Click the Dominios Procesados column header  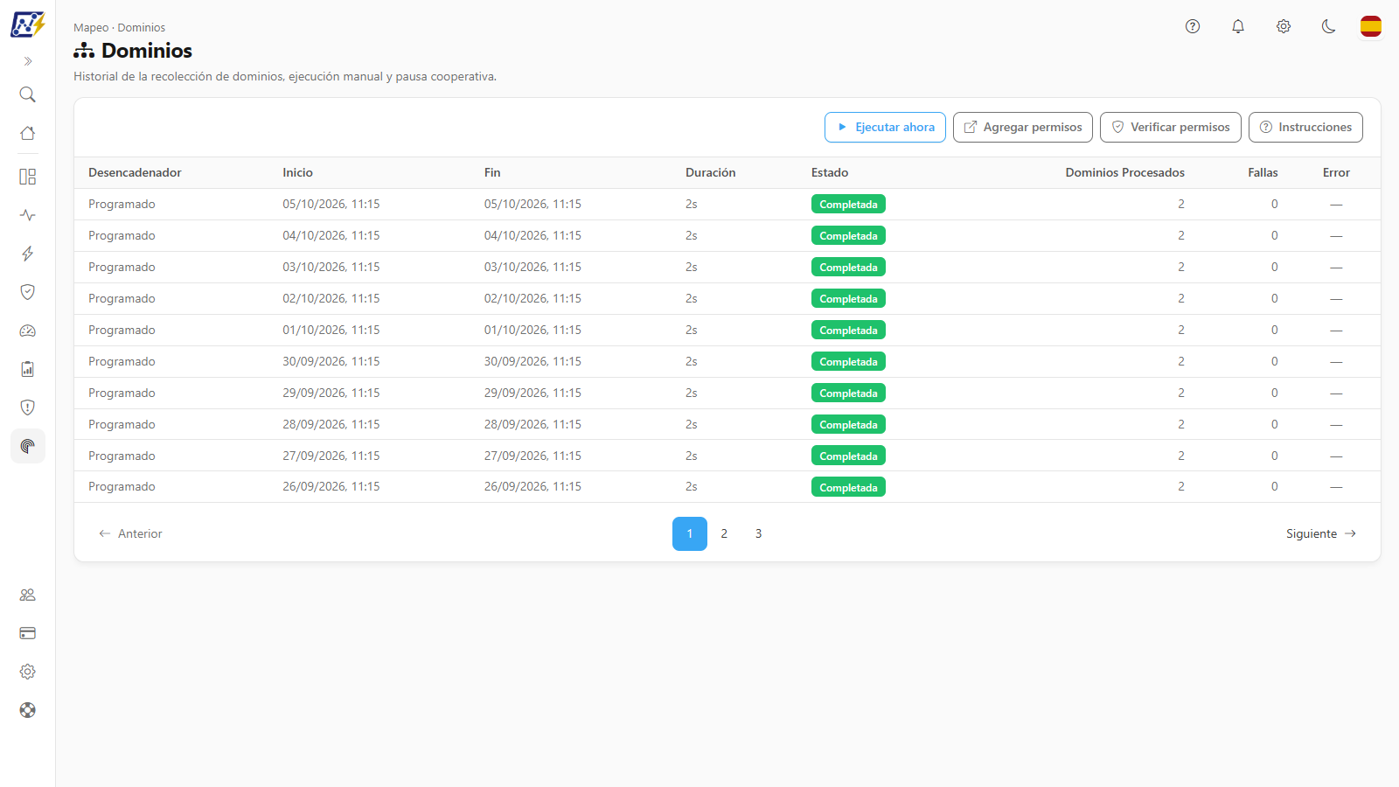[x=1124, y=173]
